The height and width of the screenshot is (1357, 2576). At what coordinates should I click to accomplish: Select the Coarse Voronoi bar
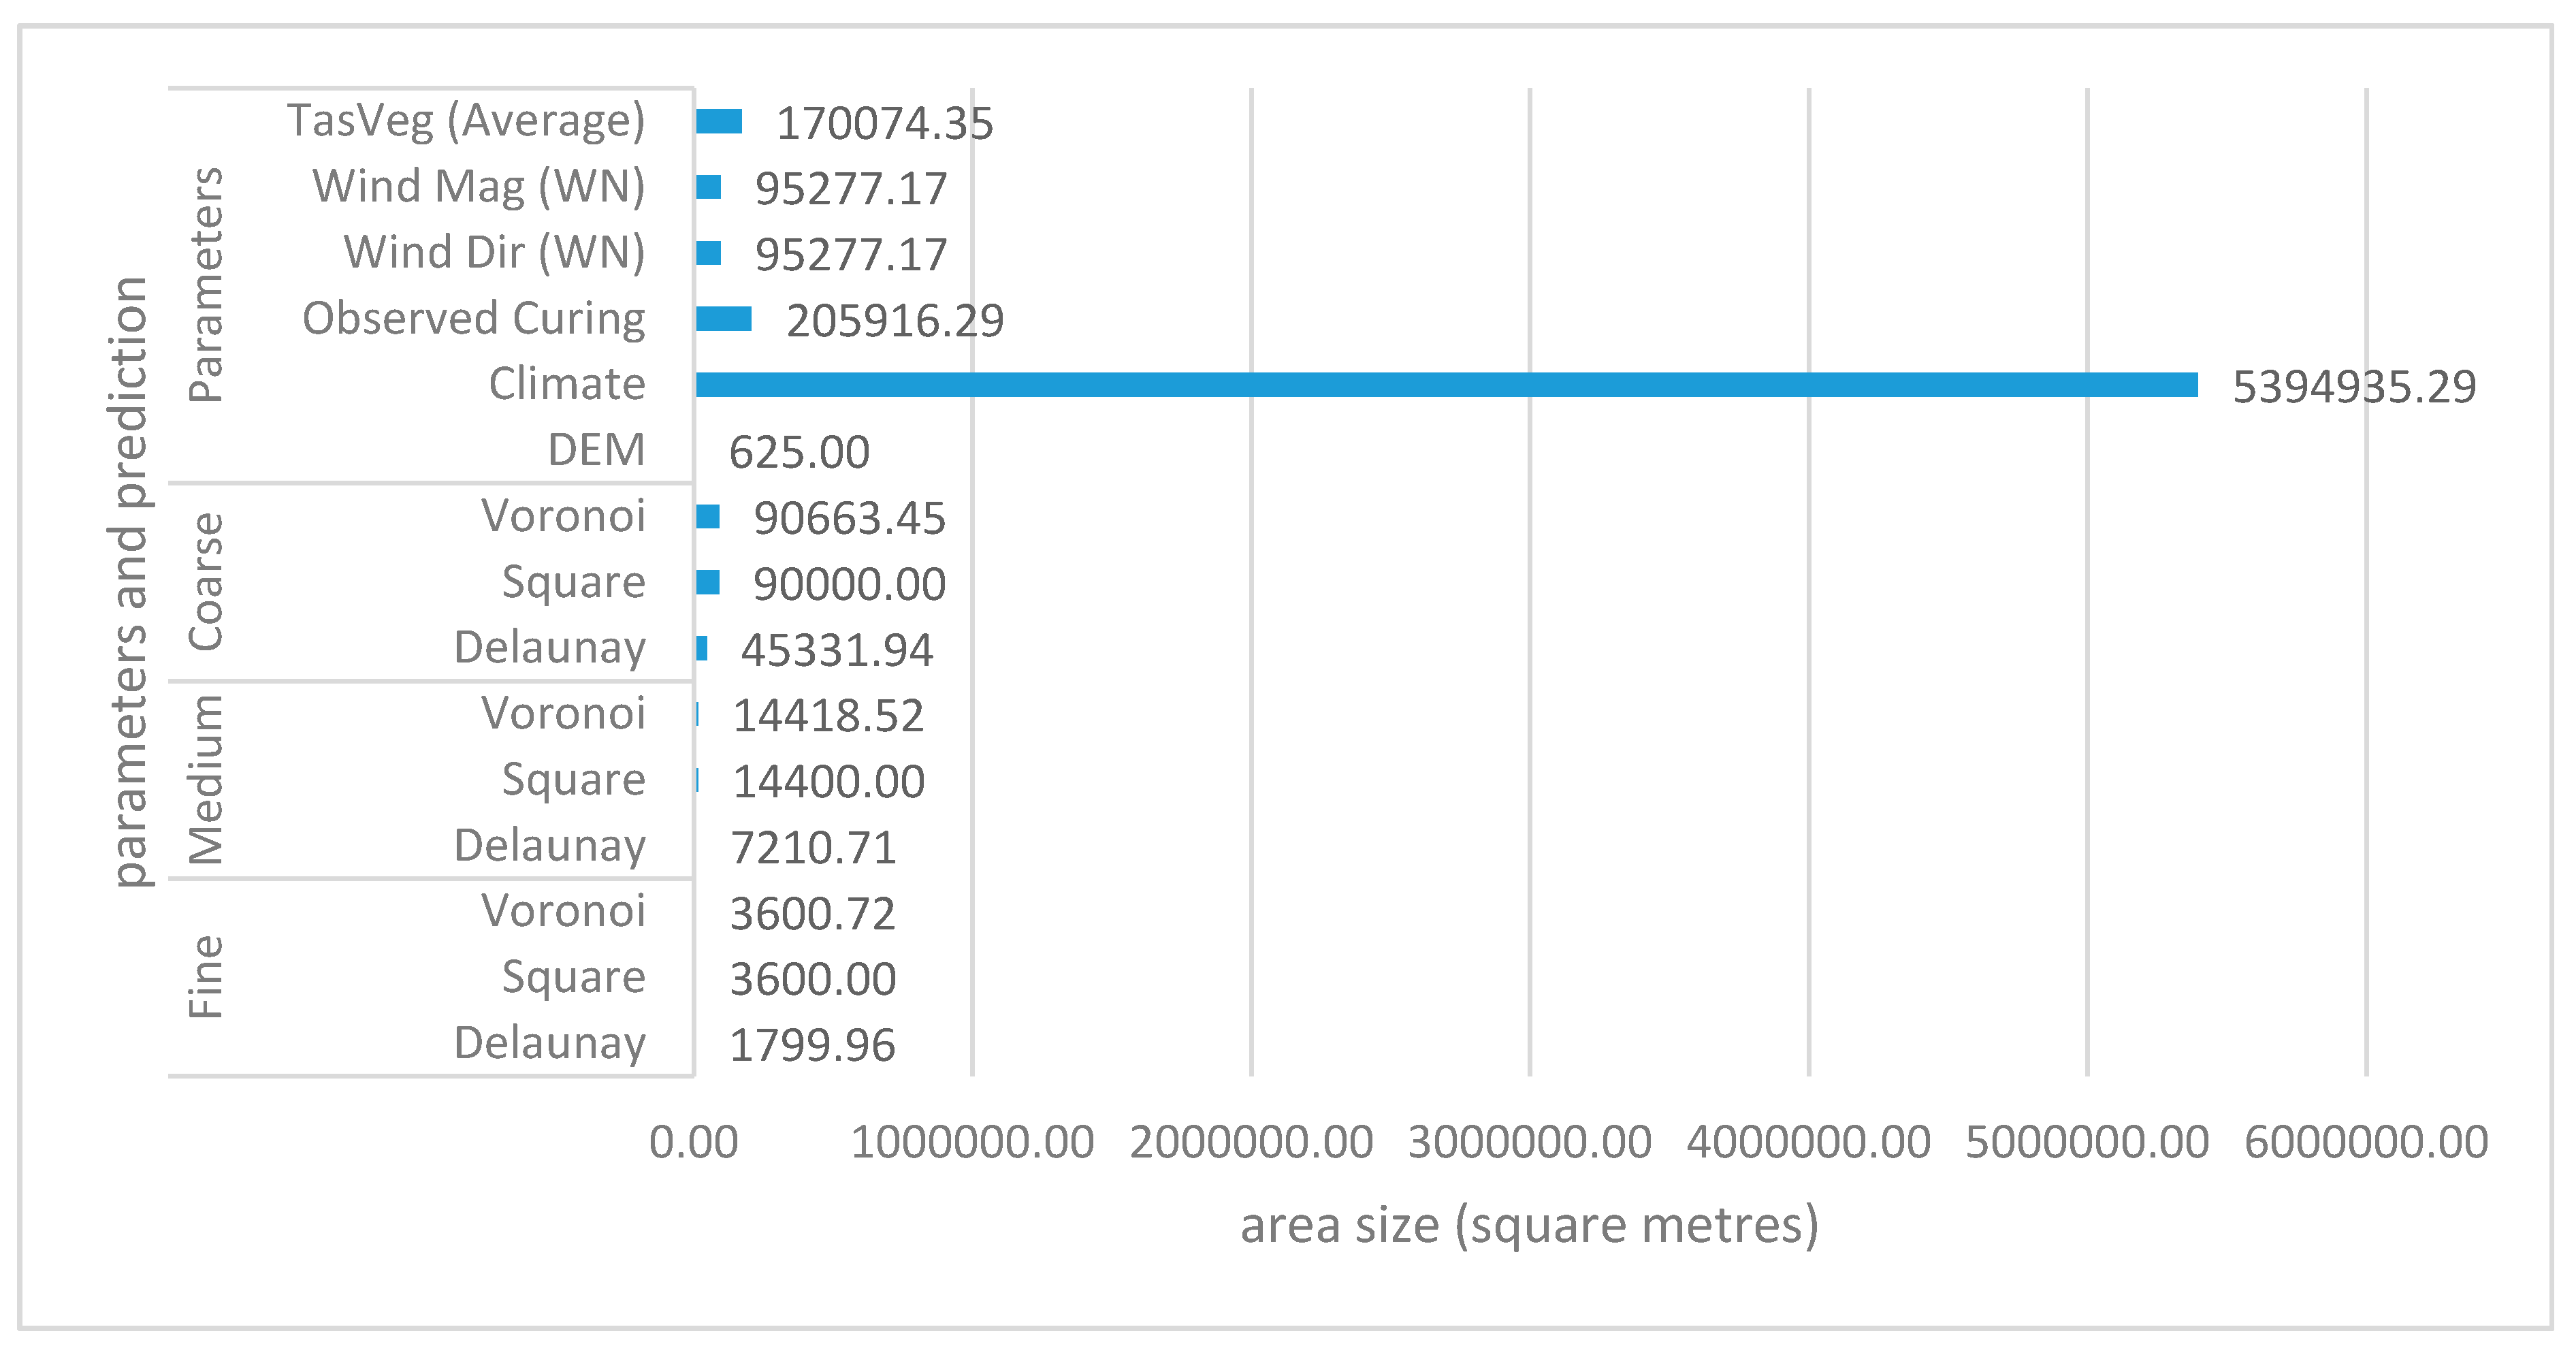(708, 517)
